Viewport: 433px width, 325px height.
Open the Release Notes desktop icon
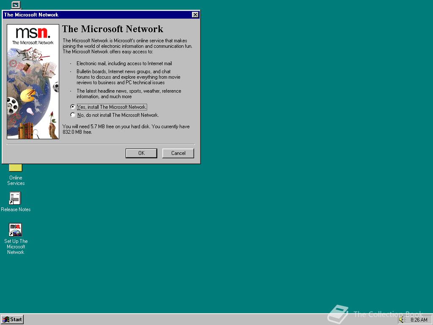point(14,198)
